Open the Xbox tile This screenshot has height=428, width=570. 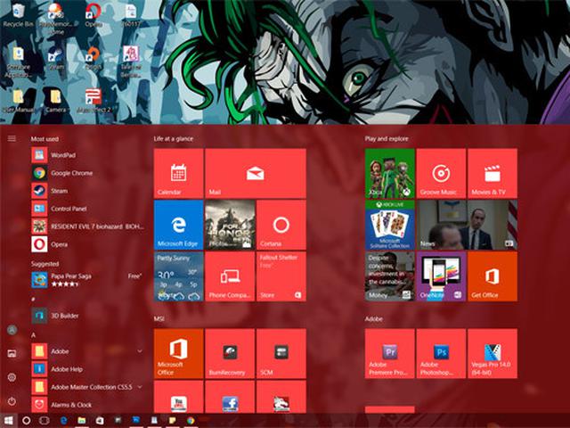[390, 173]
